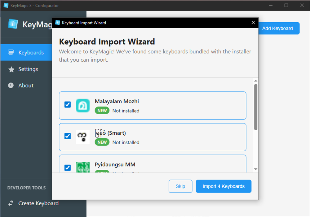Click the Keyboard Import Wizard heading

coord(107,42)
